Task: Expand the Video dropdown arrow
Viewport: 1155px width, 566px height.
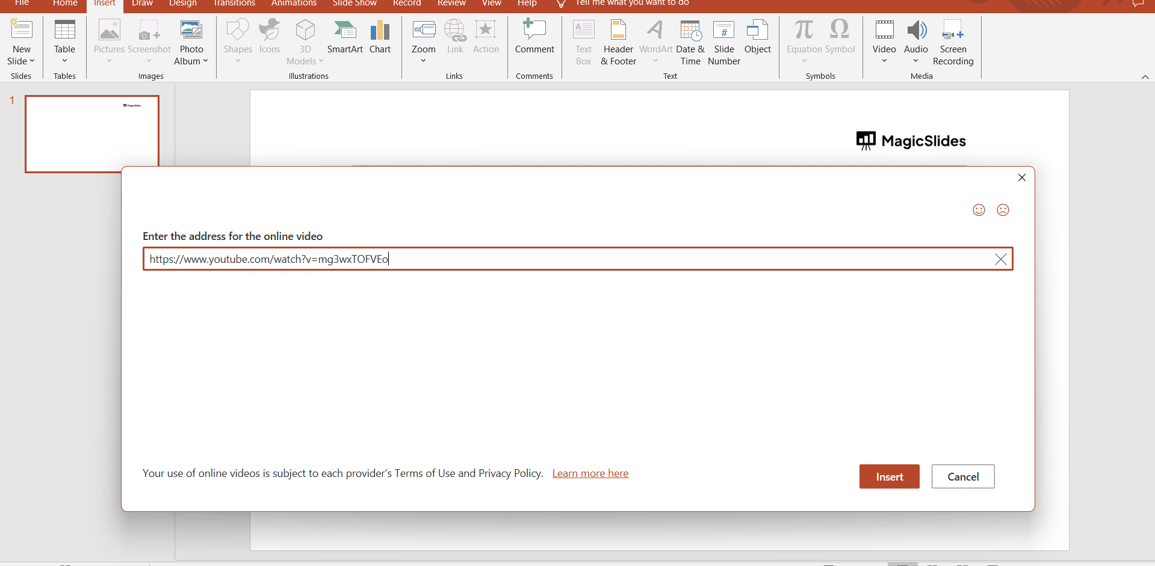Action: 884,61
